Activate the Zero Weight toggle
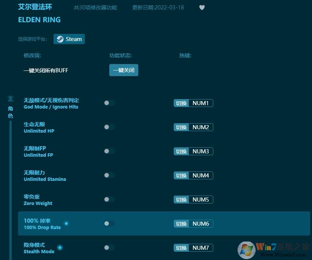This screenshot has height=260, width=312. point(109,199)
